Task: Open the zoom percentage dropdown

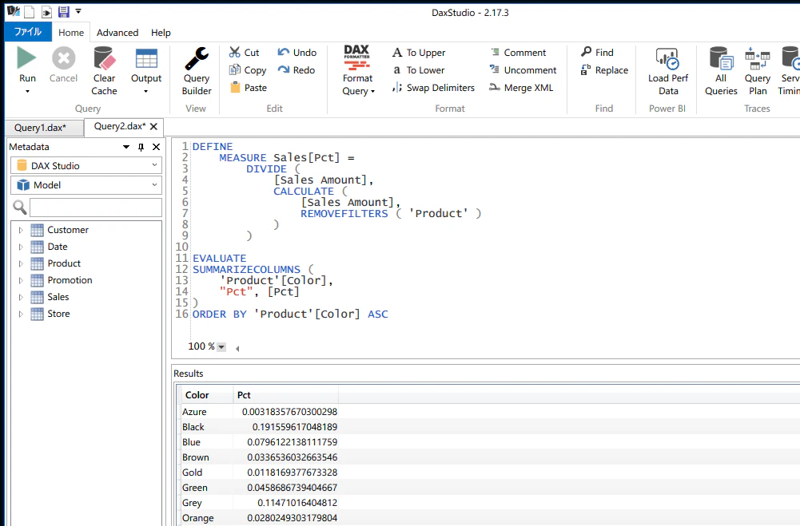Action: [221, 347]
